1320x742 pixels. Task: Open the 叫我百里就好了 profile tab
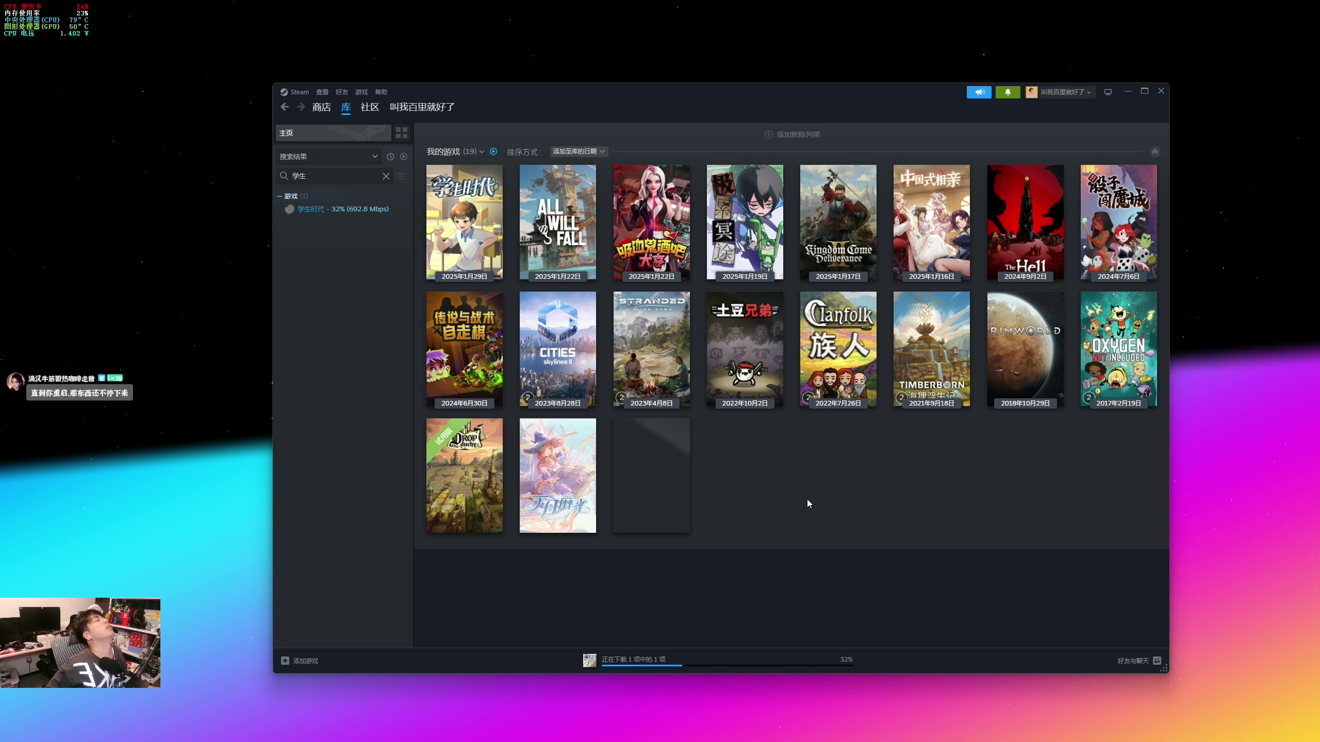[x=422, y=107]
